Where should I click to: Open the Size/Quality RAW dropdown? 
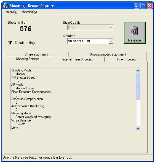click(x=111, y=28)
